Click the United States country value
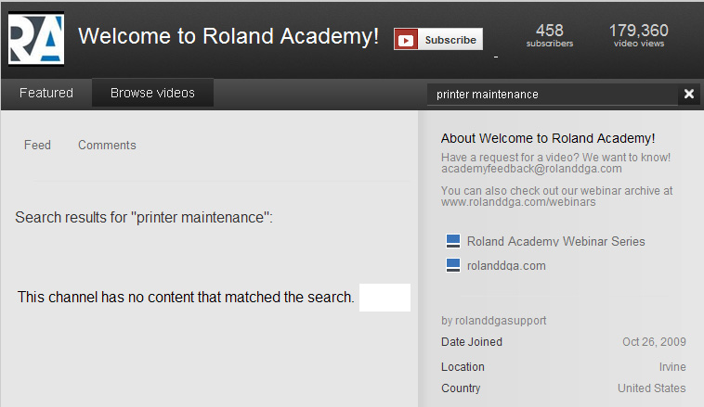This screenshot has height=407, width=704. coord(651,388)
